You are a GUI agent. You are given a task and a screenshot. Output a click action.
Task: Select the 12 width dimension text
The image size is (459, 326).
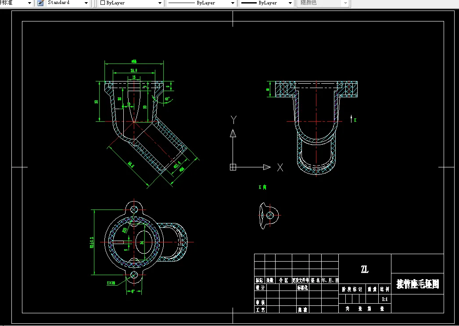pyautogui.click(x=134, y=77)
